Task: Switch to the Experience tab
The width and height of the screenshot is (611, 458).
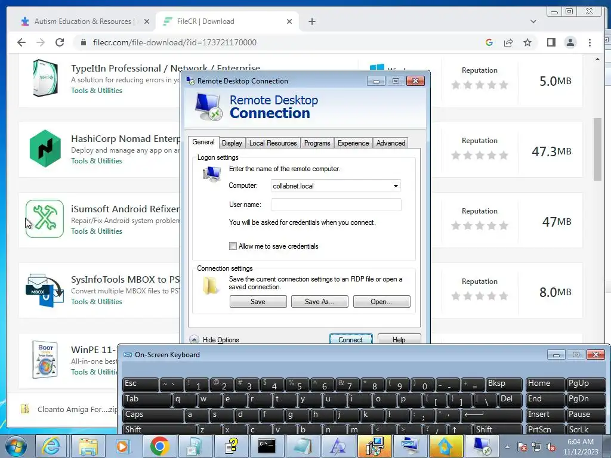Action: pyautogui.click(x=353, y=143)
